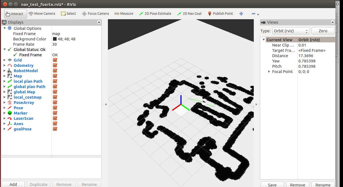343x187 pixels.
Task: Activate the Move Camera tool
Action: pos(42,13)
